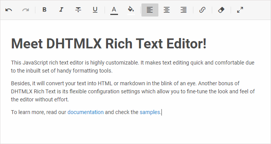Open the samples link
This screenshot has width=271, height=144.
150,112
